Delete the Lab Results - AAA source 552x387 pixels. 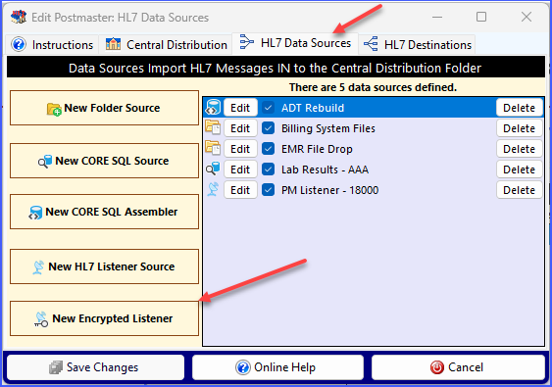(x=520, y=169)
